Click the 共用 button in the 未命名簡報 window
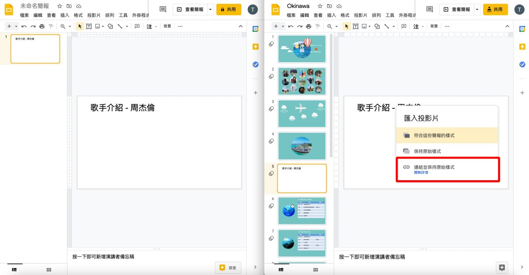Screen dimensions: 529x275 tap(229, 9)
